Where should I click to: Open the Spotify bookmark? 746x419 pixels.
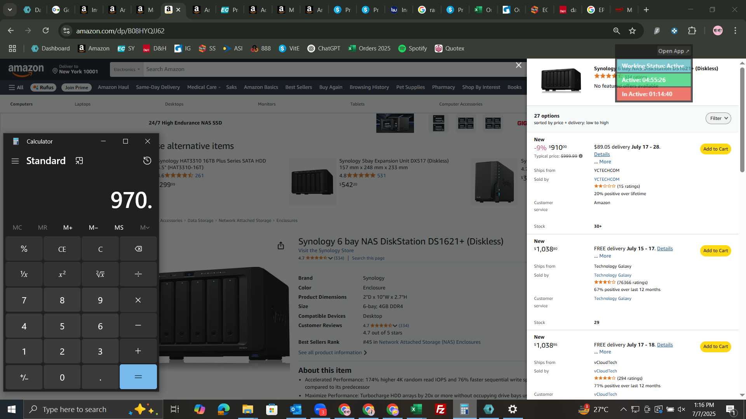(413, 48)
